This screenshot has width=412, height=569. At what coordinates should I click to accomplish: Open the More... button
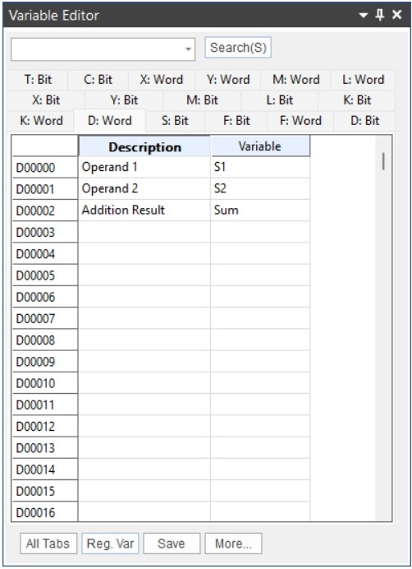(x=233, y=544)
